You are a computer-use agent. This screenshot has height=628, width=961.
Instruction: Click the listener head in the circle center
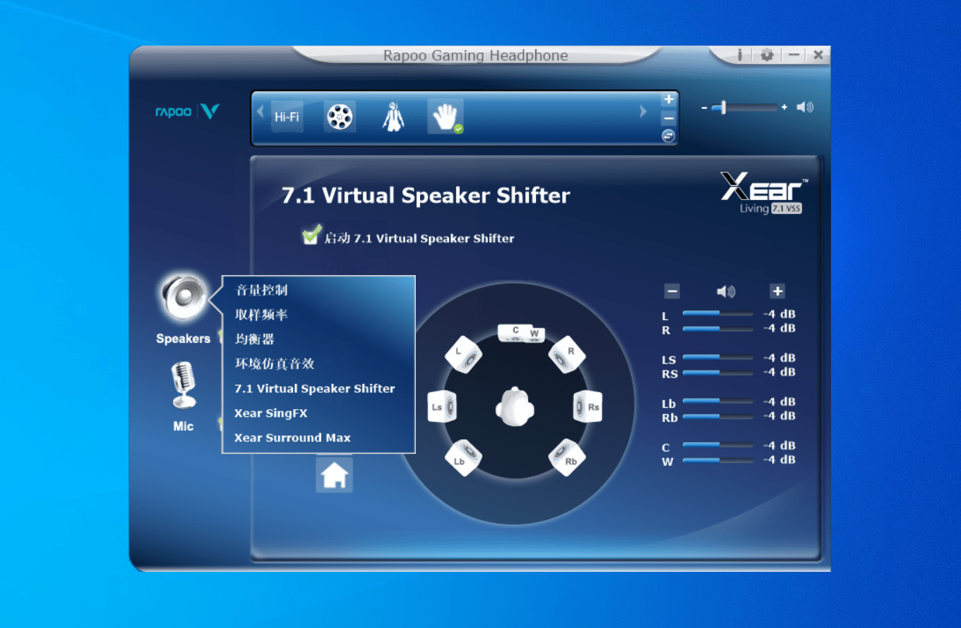click(516, 406)
